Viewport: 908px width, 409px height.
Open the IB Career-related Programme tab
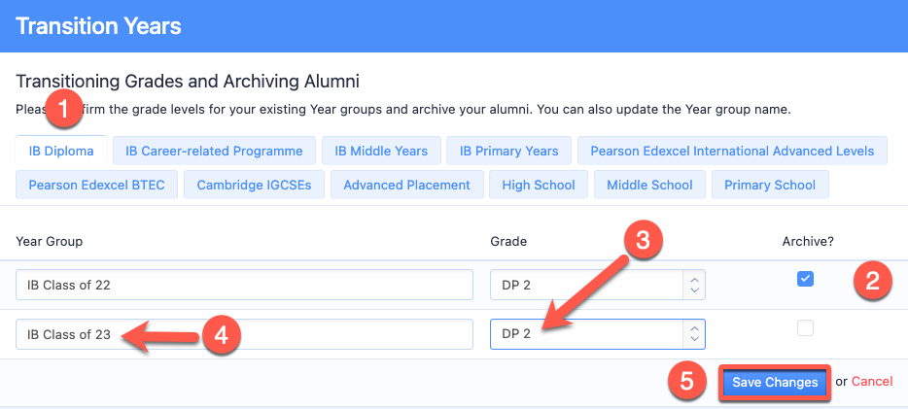pos(214,151)
